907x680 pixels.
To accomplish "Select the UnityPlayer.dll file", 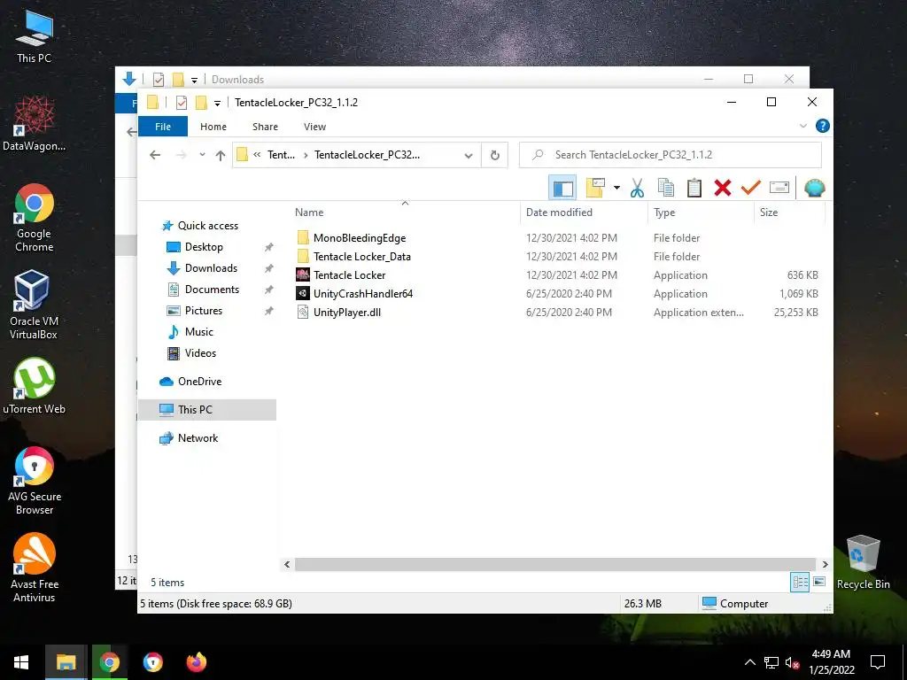I will (x=346, y=313).
